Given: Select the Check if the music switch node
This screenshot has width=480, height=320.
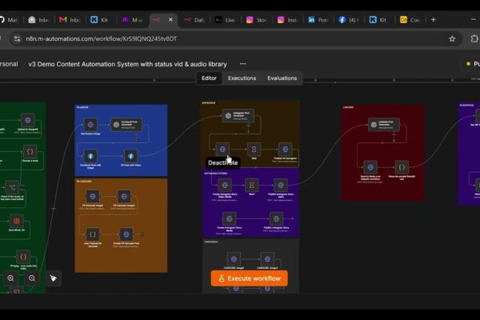Looking at the screenshot, I should click(12, 187).
